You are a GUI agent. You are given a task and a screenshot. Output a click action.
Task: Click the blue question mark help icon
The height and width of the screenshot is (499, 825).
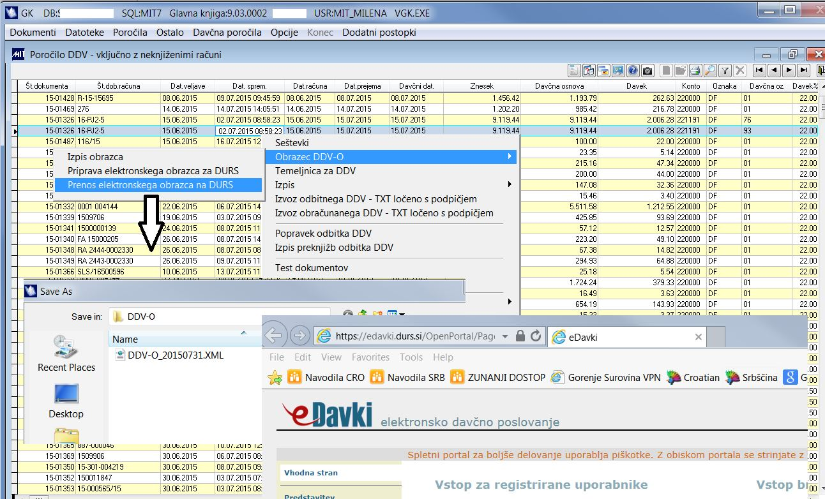pyautogui.click(x=633, y=71)
